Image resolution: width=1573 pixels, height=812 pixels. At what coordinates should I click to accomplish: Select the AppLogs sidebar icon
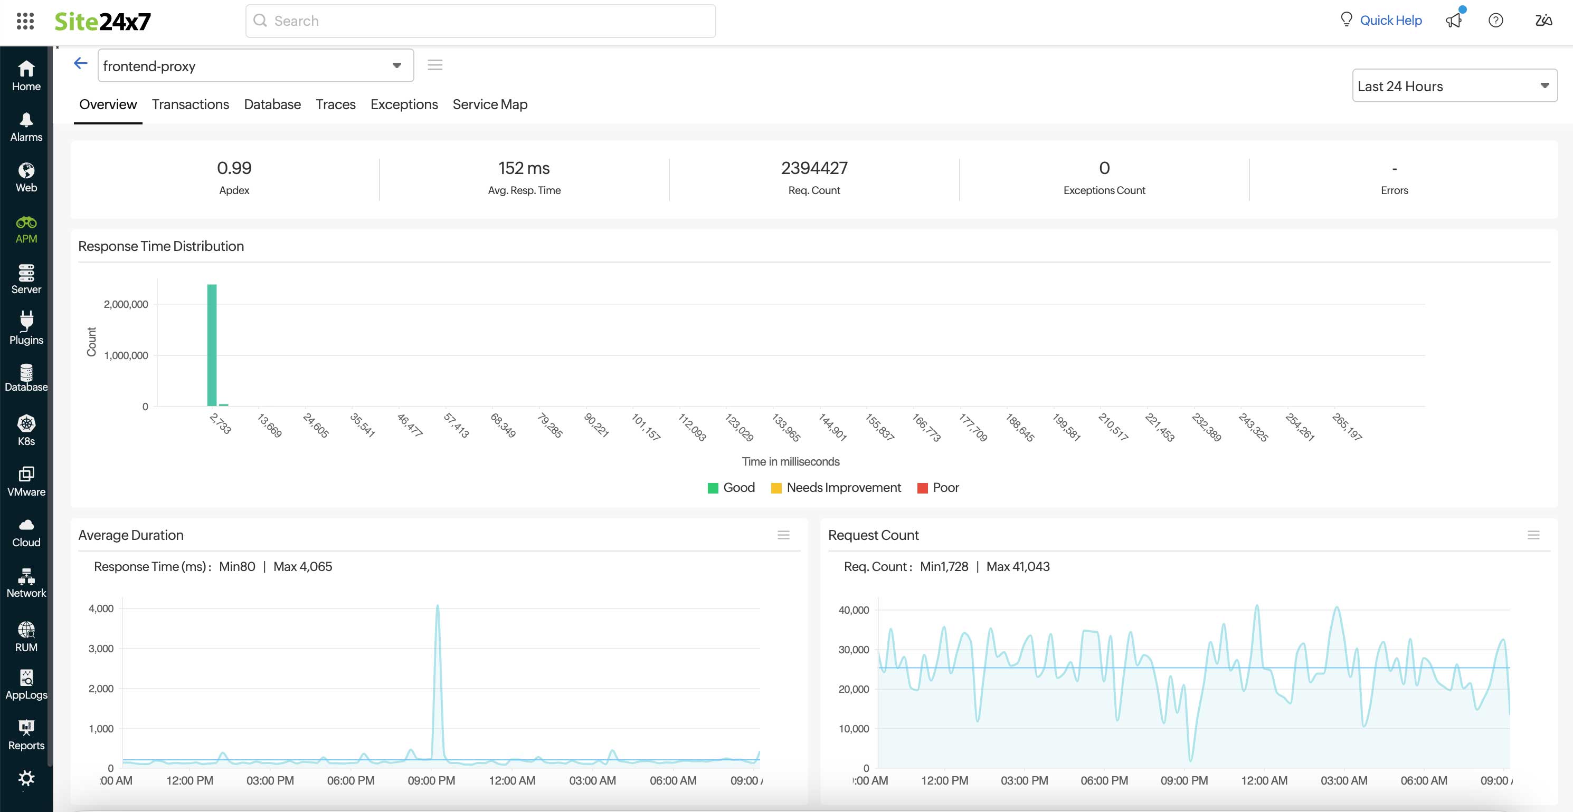pyautogui.click(x=26, y=683)
